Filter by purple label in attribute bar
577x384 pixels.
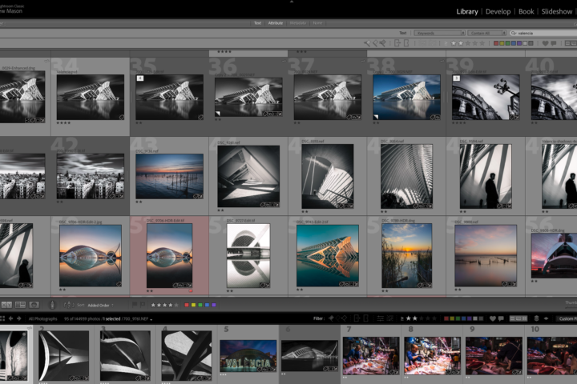519,43
